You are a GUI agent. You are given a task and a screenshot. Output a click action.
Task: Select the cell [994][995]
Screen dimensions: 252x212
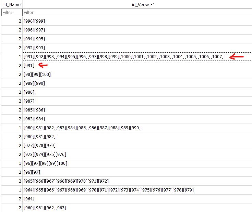click(137, 39)
